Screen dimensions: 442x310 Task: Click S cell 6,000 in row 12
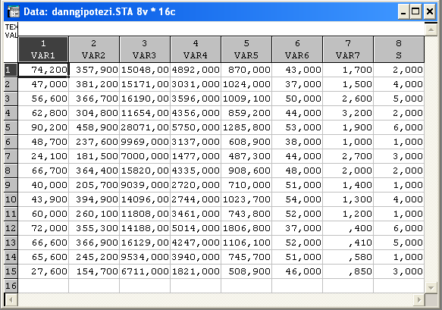[x=399, y=228]
